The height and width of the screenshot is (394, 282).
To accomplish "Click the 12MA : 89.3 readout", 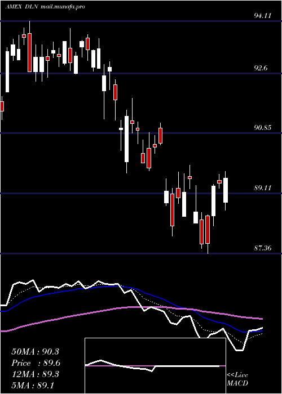I will pyautogui.click(x=35, y=374).
